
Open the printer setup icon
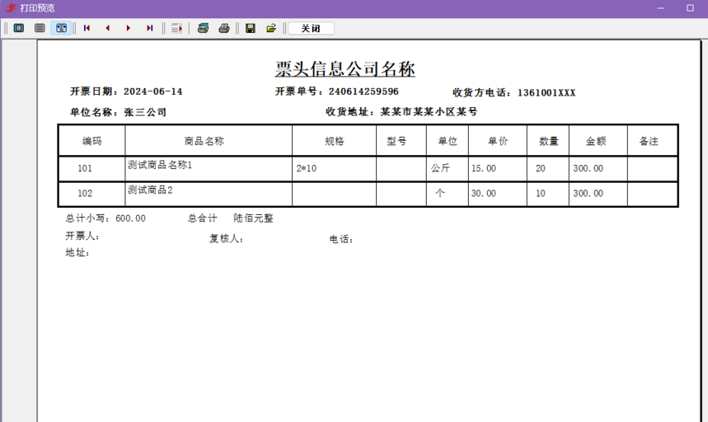[204, 28]
